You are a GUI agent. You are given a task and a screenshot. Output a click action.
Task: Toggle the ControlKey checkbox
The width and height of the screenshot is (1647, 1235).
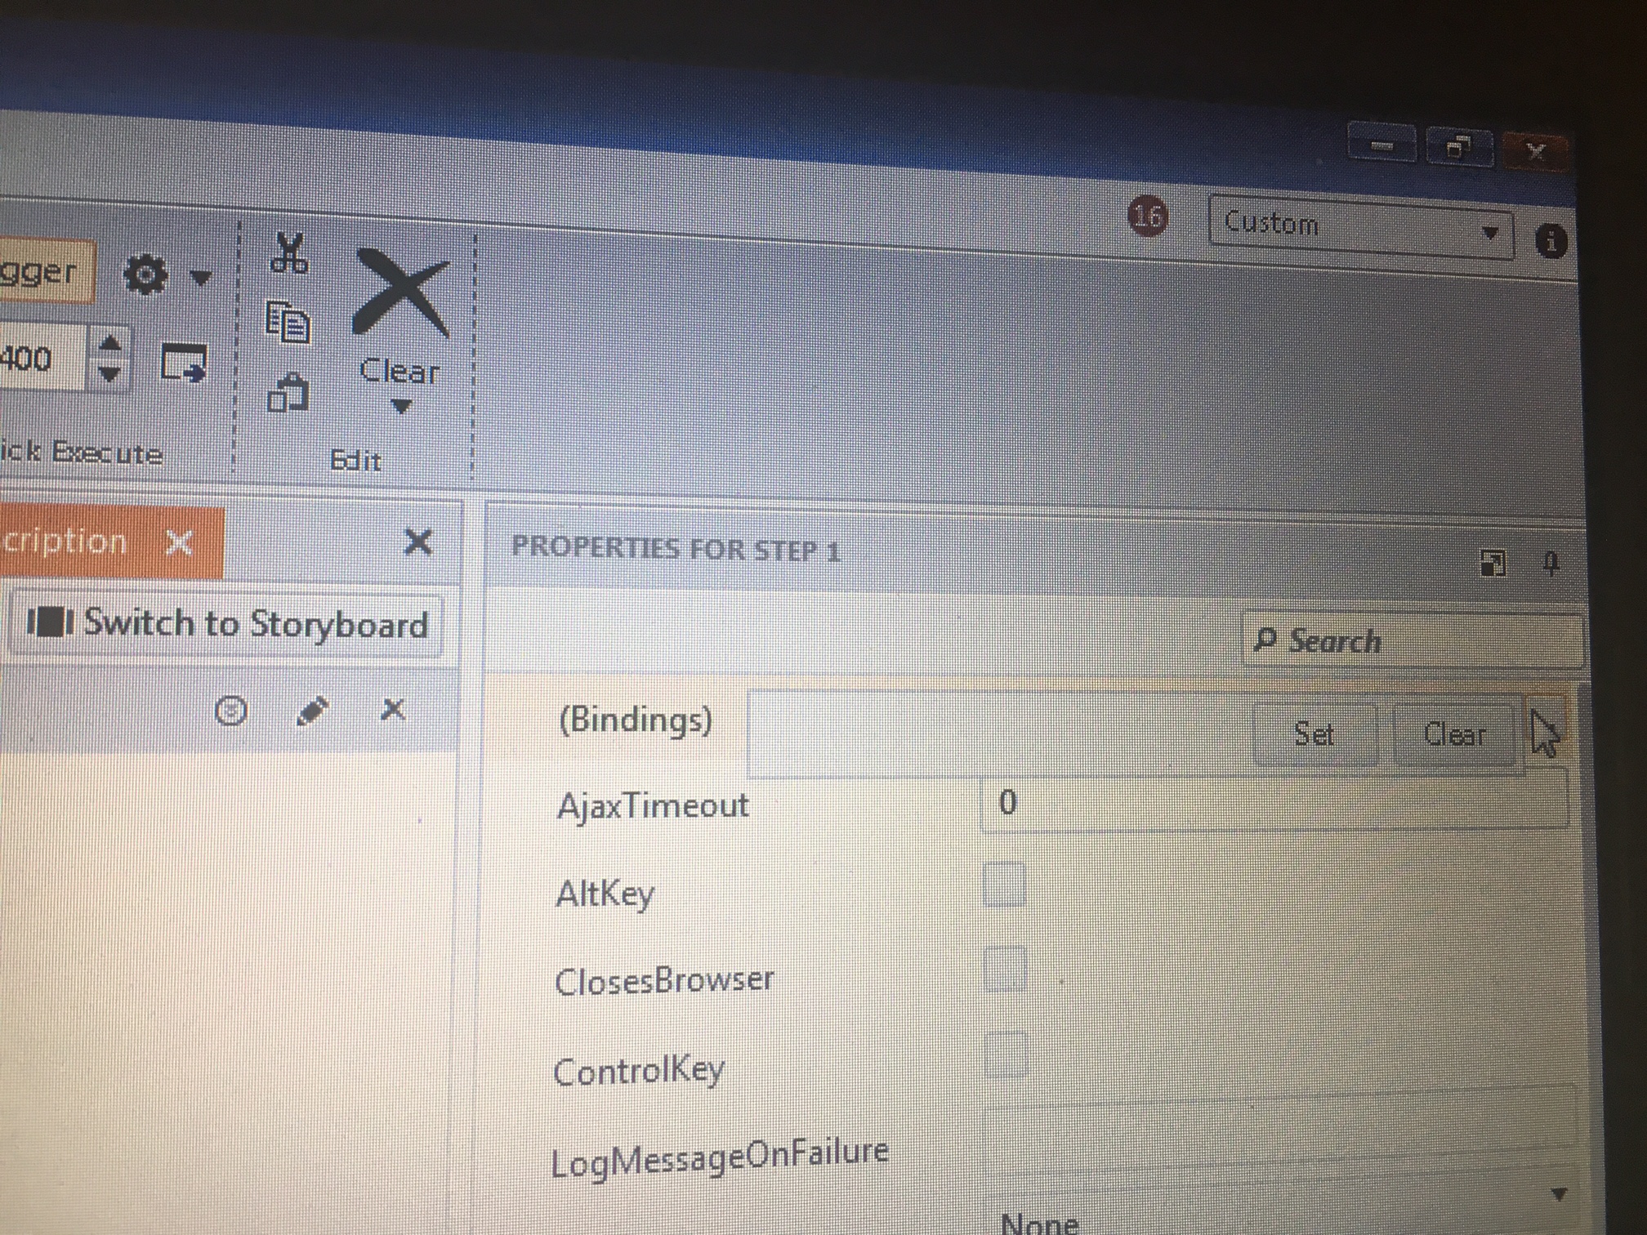[1005, 1054]
